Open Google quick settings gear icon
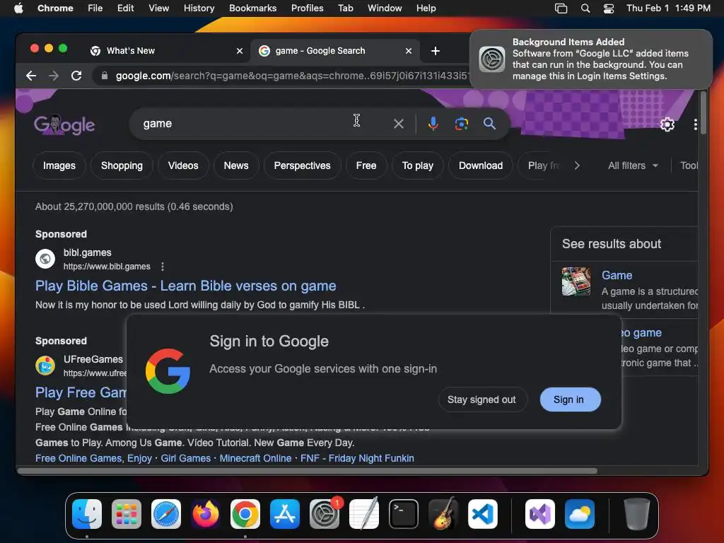The width and height of the screenshot is (724, 543). pos(667,124)
